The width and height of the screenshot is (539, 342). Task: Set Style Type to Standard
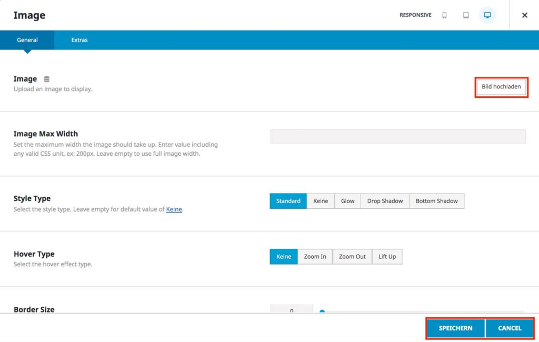point(288,201)
